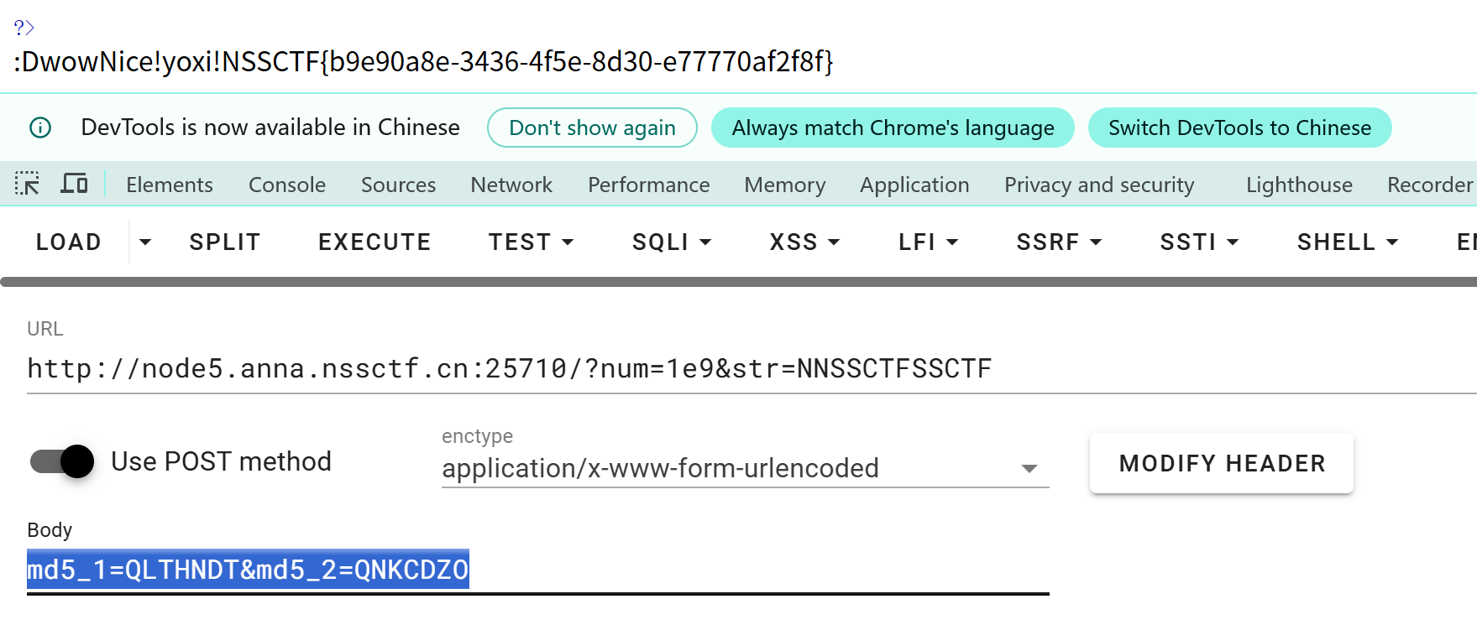This screenshot has width=1477, height=630.
Task: Click EXECUTE to send the request
Action: [x=374, y=242]
